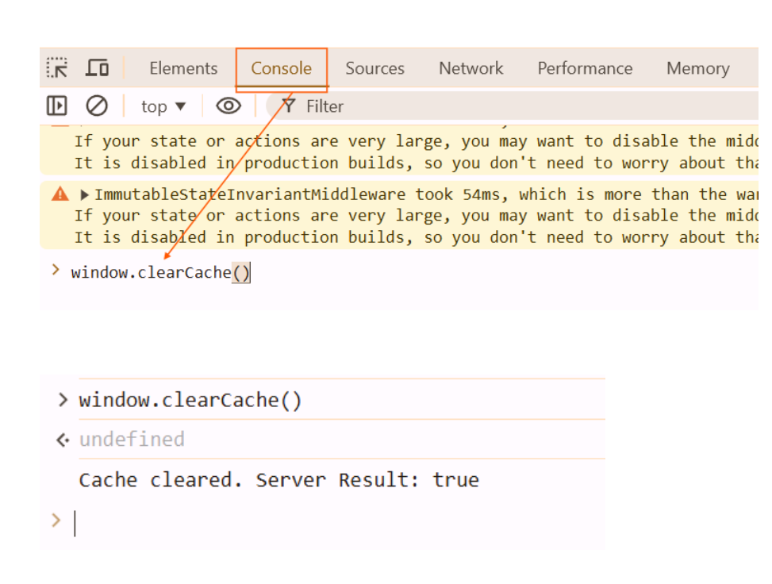This screenshot has height=584, width=772.
Task: Expand the ImmutableStateInvariantMiddleware warning arrow
Action: pos(85,194)
